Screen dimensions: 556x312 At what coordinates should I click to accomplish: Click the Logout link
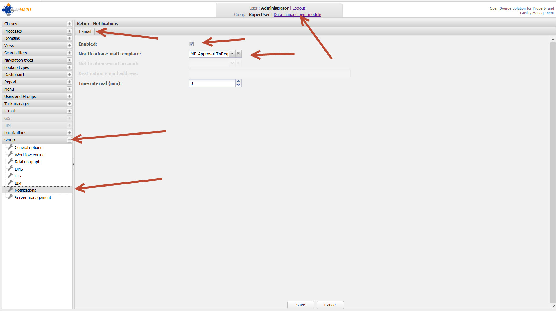pyautogui.click(x=299, y=8)
